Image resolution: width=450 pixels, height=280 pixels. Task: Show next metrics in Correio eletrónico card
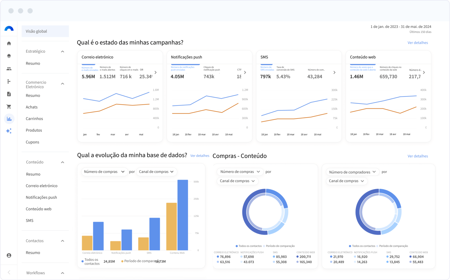tap(155, 72)
